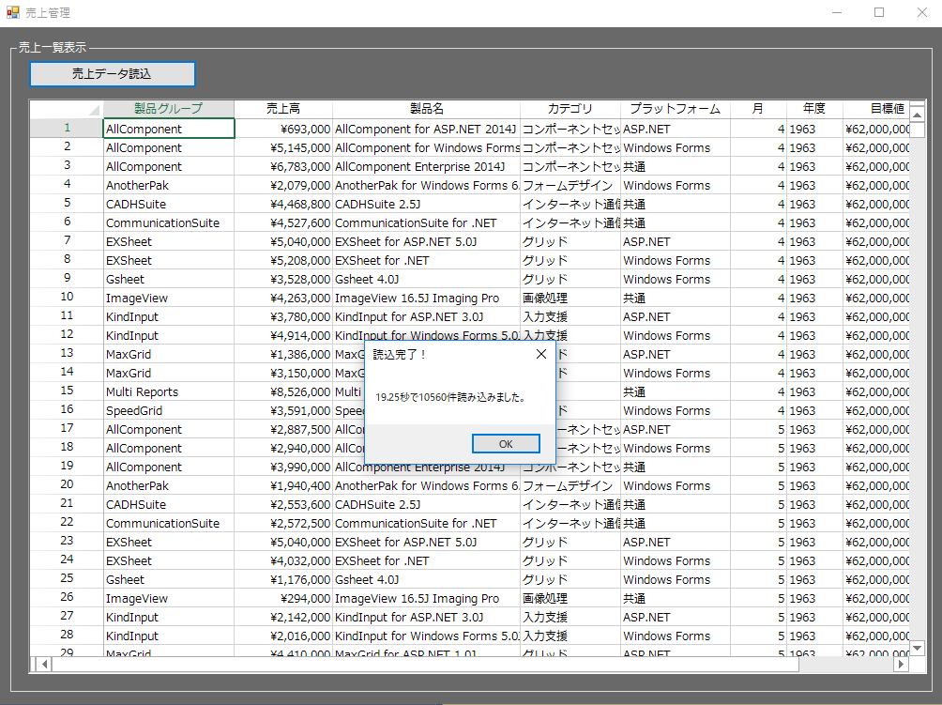Click Multi Reports cell in row 15

[x=169, y=391]
